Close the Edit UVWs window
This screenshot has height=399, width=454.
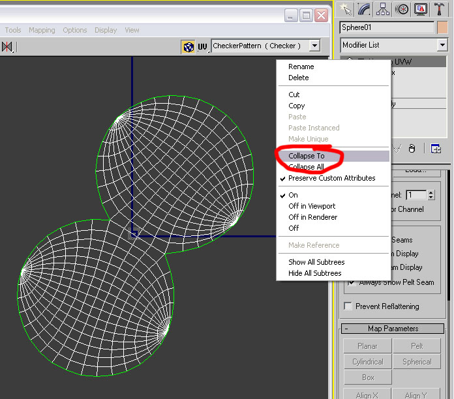click(x=322, y=15)
